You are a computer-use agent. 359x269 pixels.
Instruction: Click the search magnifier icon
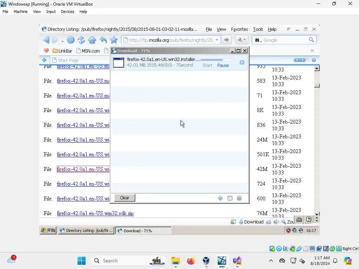[311, 40]
